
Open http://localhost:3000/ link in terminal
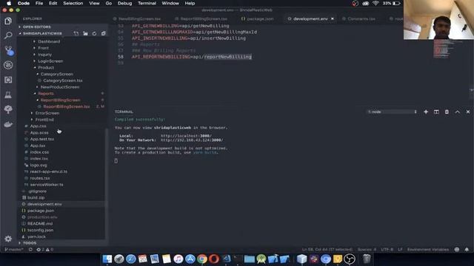[186, 136]
